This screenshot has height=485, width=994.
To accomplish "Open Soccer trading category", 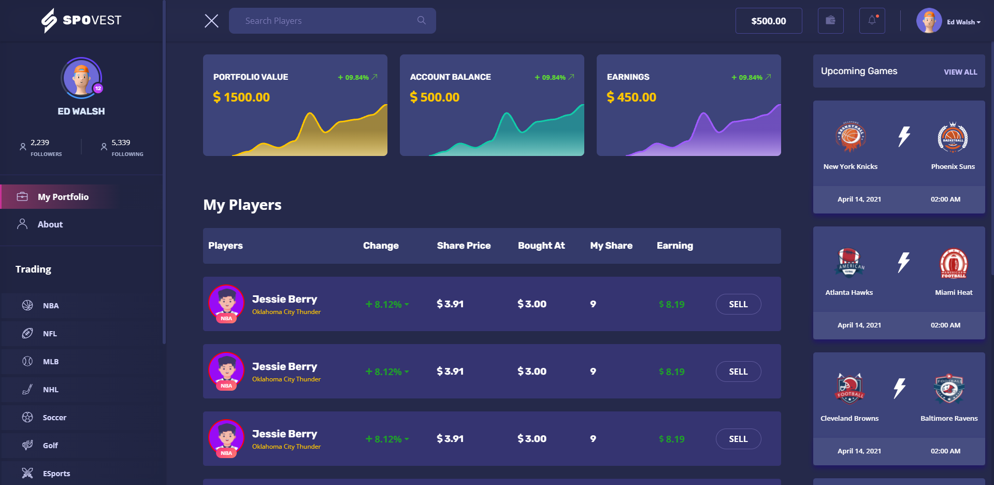I will click(x=81, y=418).
